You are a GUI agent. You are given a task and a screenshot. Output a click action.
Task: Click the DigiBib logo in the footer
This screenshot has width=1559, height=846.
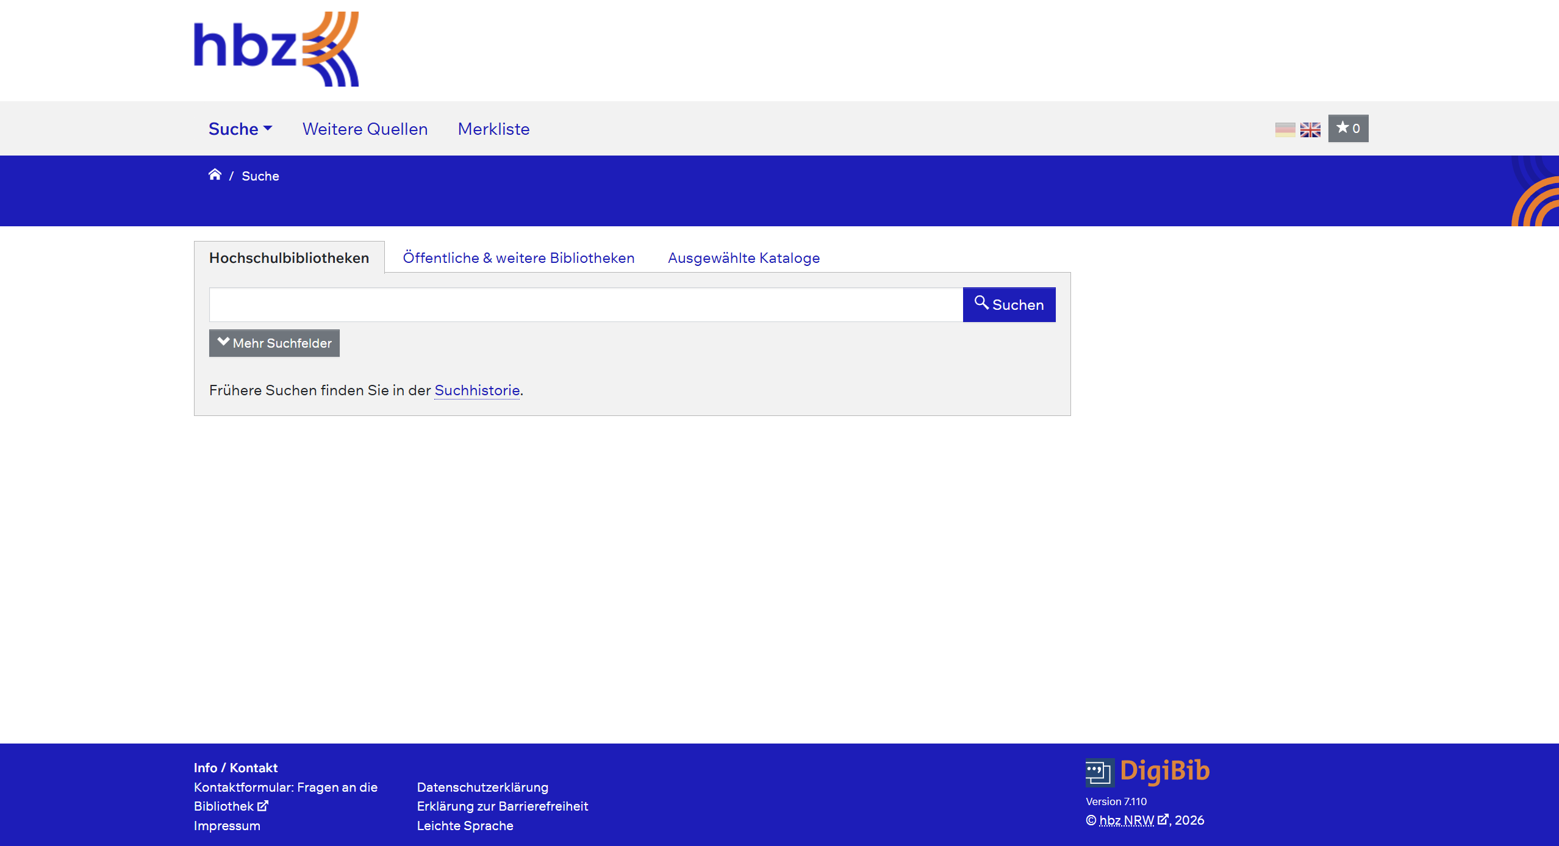pyautogui.click(x=1147, y=772)
